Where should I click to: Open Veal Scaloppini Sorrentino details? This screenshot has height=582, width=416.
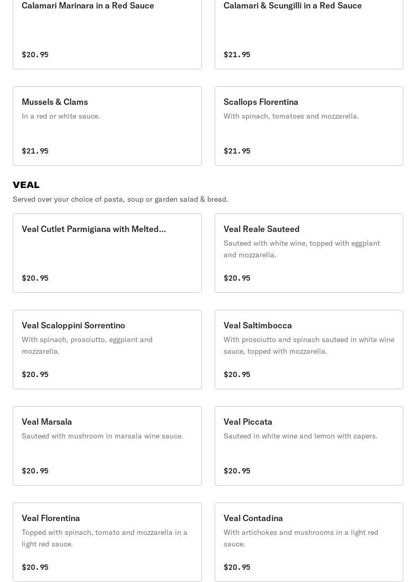107,350
